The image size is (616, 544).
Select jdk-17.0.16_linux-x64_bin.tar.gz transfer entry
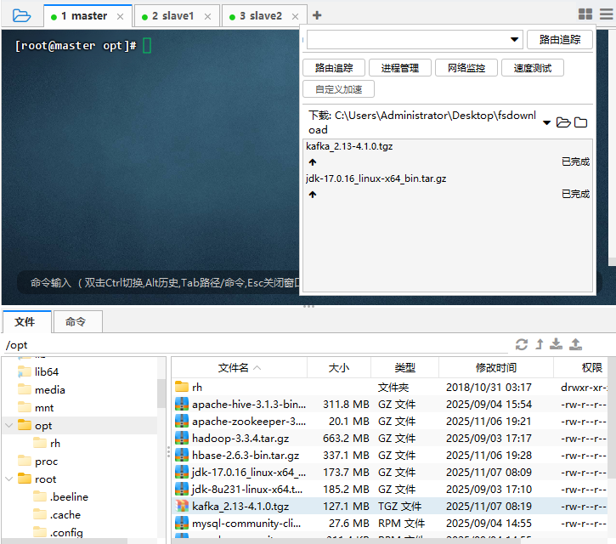click(x=376, y=178)
